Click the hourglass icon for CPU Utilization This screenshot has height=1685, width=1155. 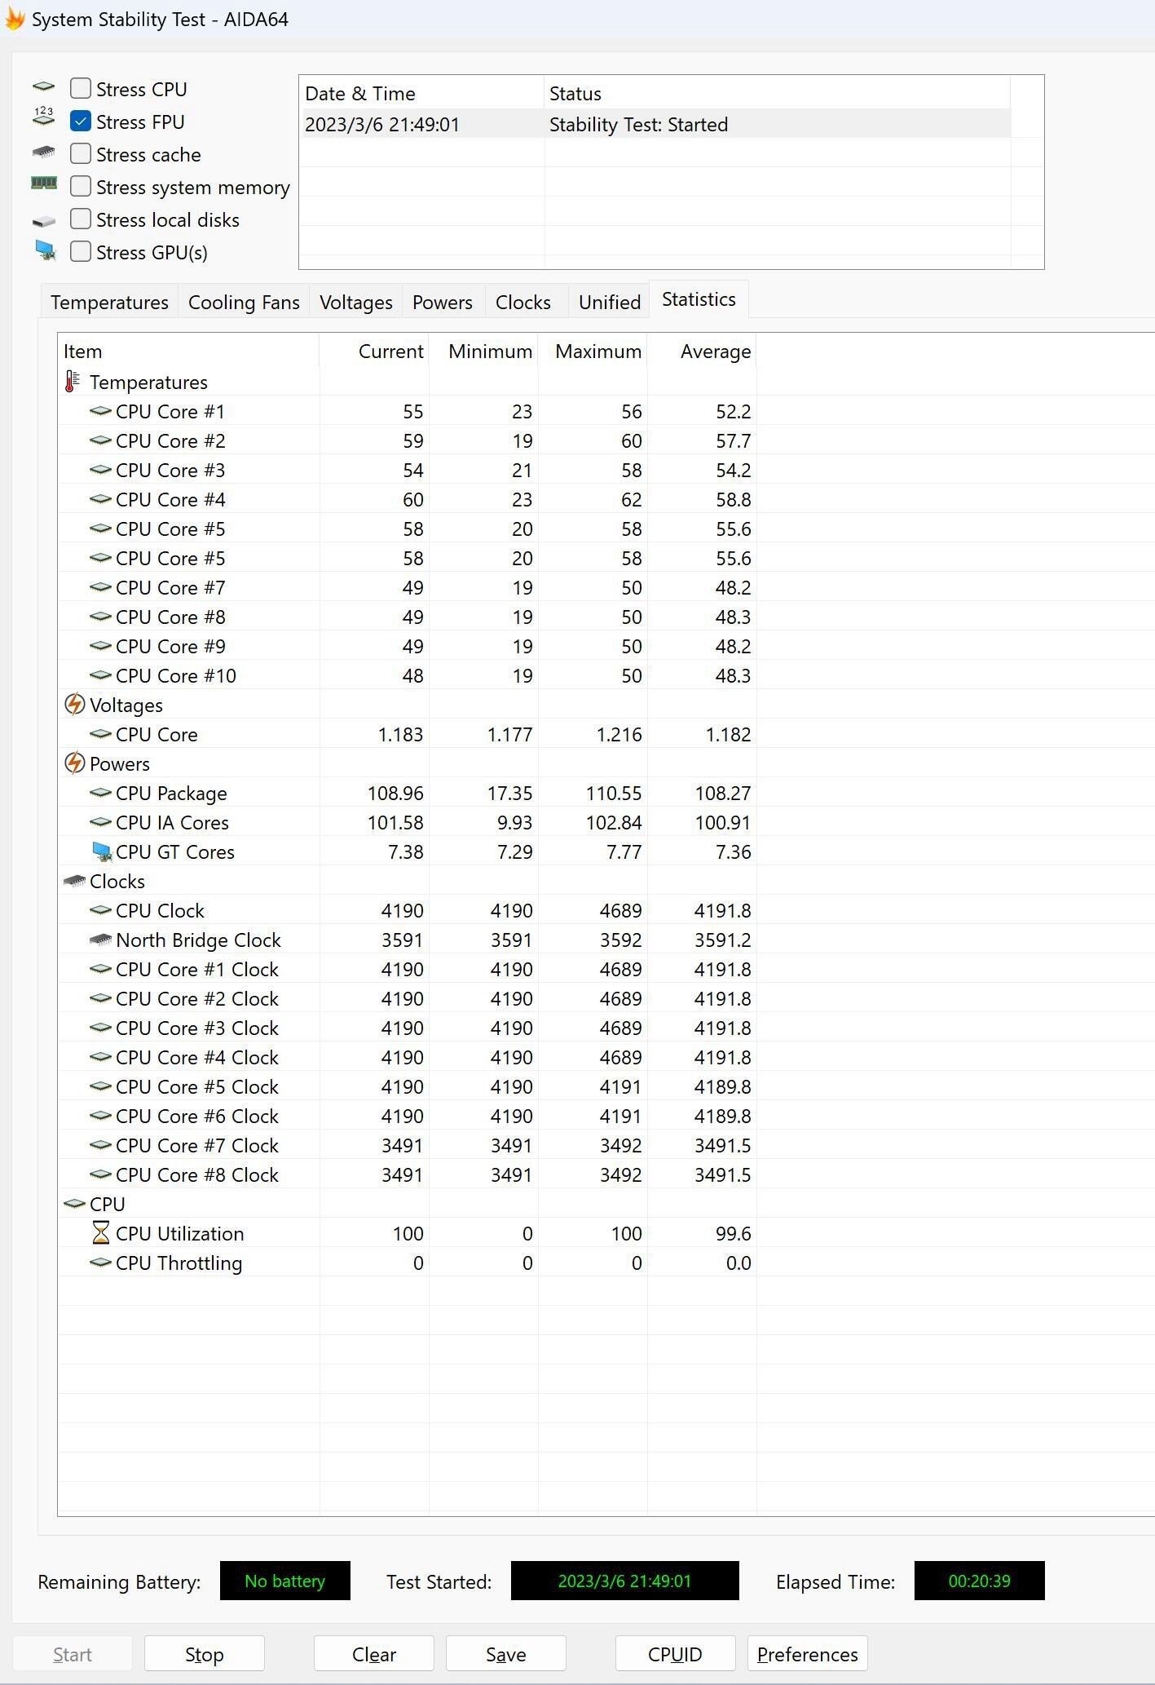100,1233
